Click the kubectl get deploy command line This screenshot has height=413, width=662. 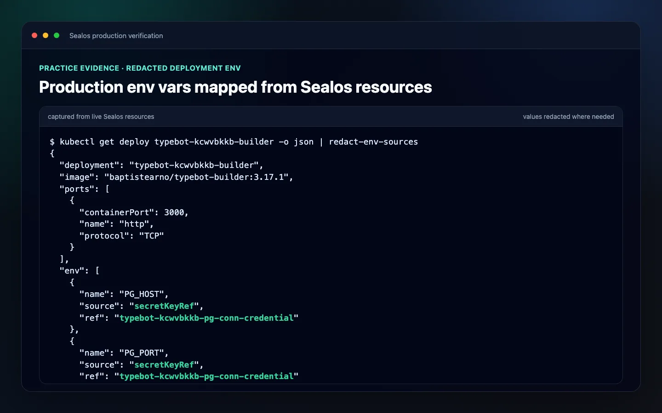pyautogui.click(x=234, y=142)
